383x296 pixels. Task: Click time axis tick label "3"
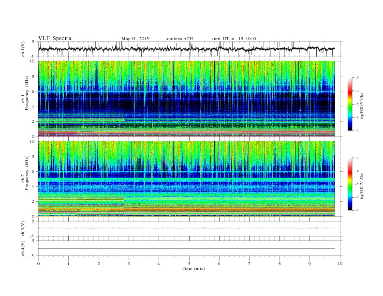pyautogui.click(x=129, y=264)
